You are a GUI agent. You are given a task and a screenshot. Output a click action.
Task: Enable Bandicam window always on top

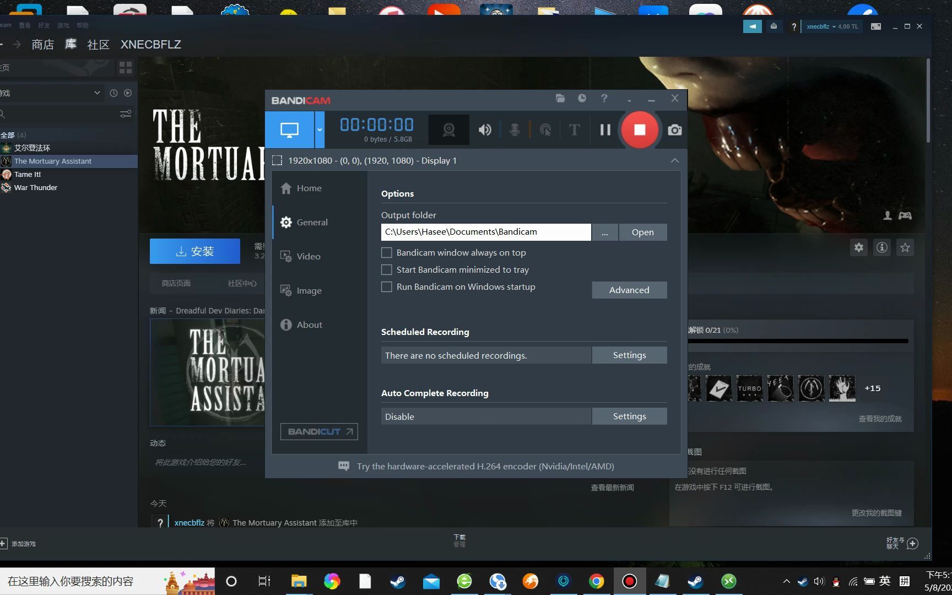tap(387, 252)
